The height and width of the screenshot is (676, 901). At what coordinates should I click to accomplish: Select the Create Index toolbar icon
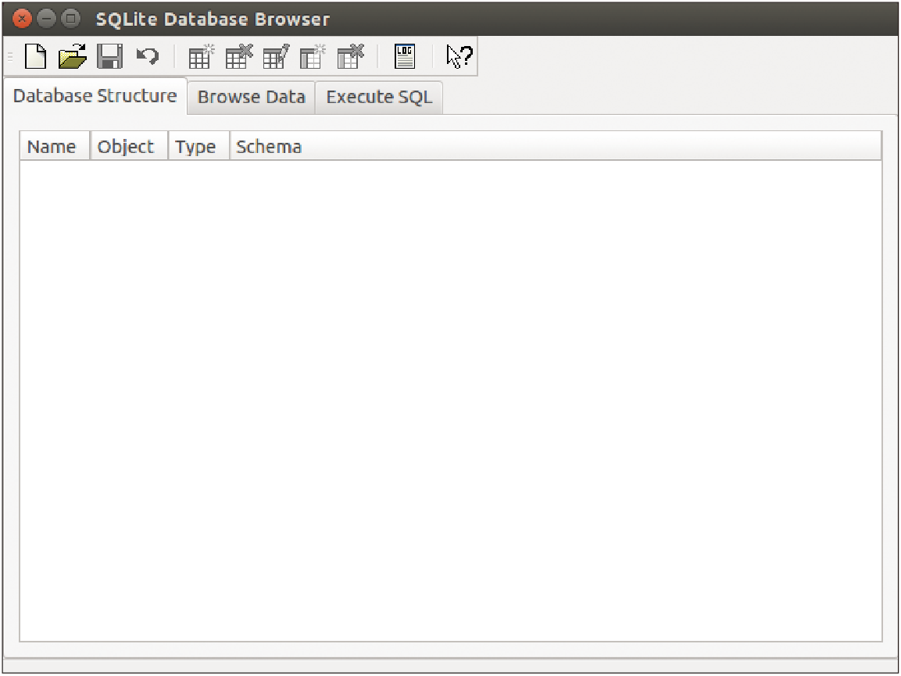click(313, 56)
